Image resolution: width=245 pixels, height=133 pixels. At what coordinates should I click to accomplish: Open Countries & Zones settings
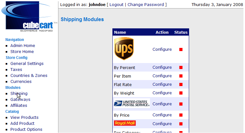29,75
